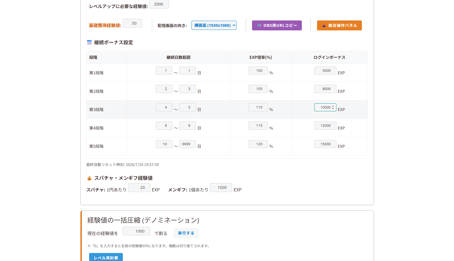Edit the デノミネーション divisor field showing 1000

pos(136,231)
